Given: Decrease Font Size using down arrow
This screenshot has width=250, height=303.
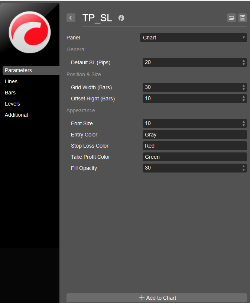Looking at the screenshot, I should click(x=244, y=125).
